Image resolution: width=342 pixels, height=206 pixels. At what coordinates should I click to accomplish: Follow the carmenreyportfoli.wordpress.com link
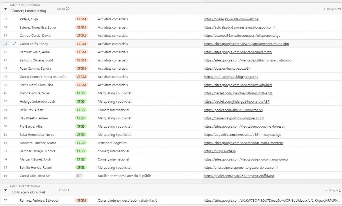click(234, 118)
